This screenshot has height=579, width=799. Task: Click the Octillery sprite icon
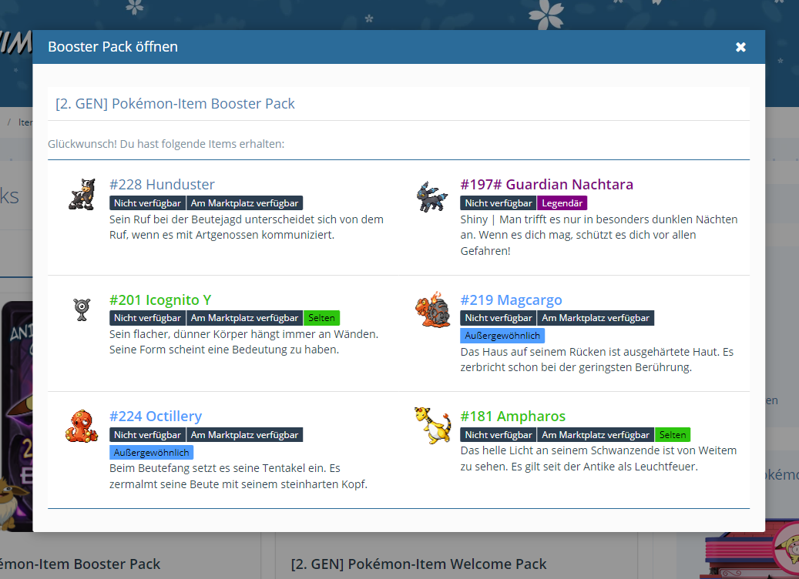click(x=81, y=427)
